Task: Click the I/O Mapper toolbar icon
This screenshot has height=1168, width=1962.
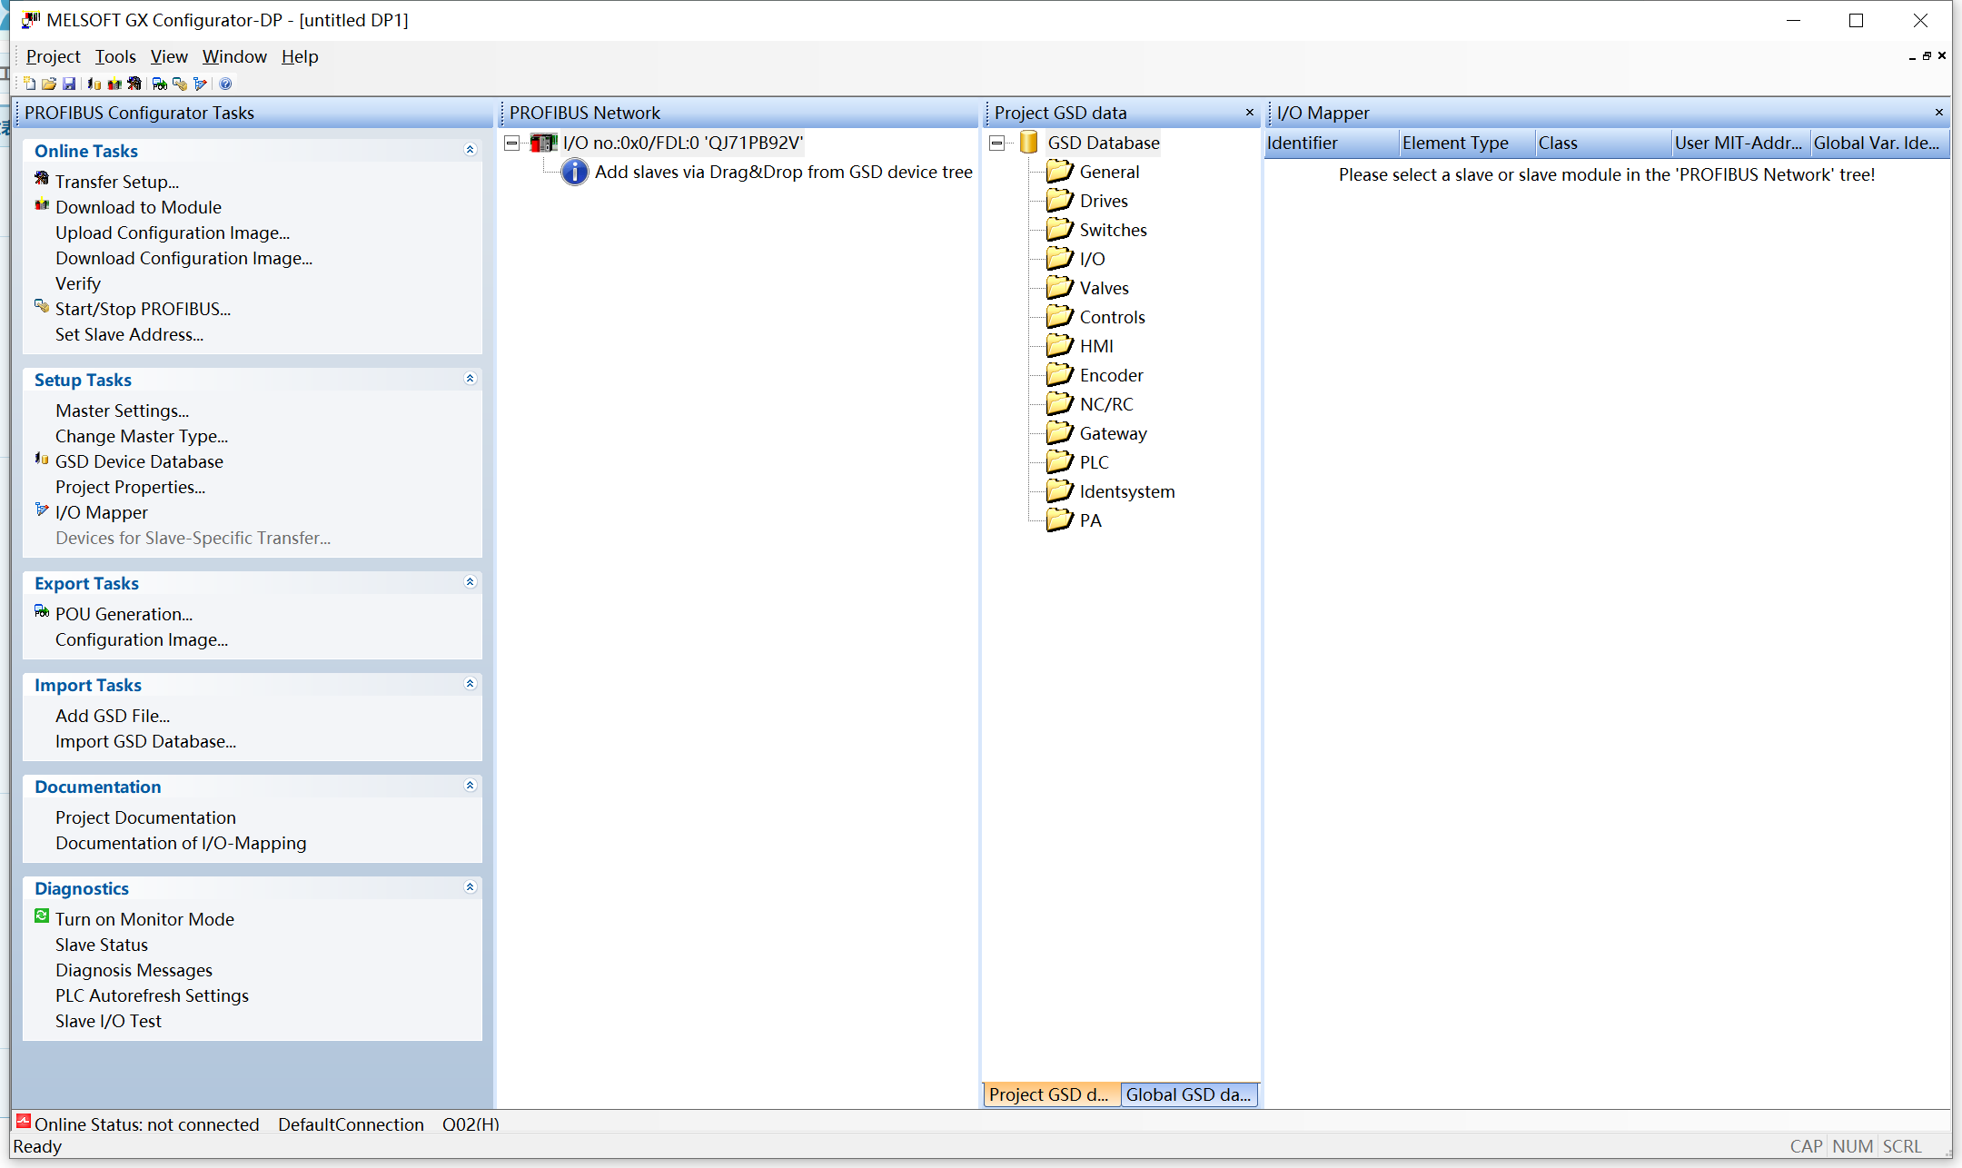Action: 200,84
